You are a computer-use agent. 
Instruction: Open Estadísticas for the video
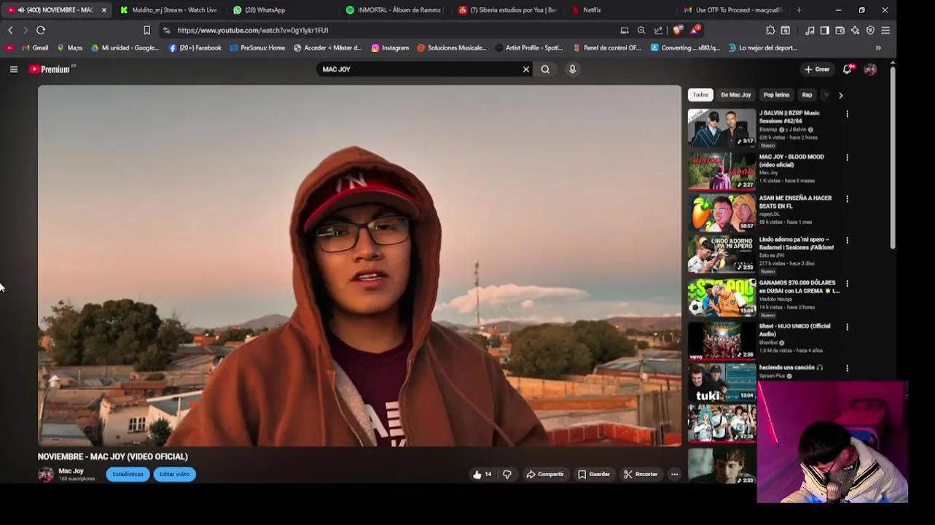[x=128, y=474]
